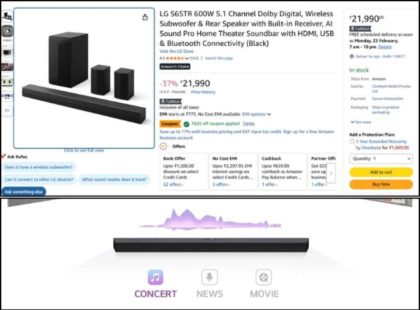Open the VIDEOS thumbnail in the image sidebar
The image size is (420, 310).
point(7,31)
